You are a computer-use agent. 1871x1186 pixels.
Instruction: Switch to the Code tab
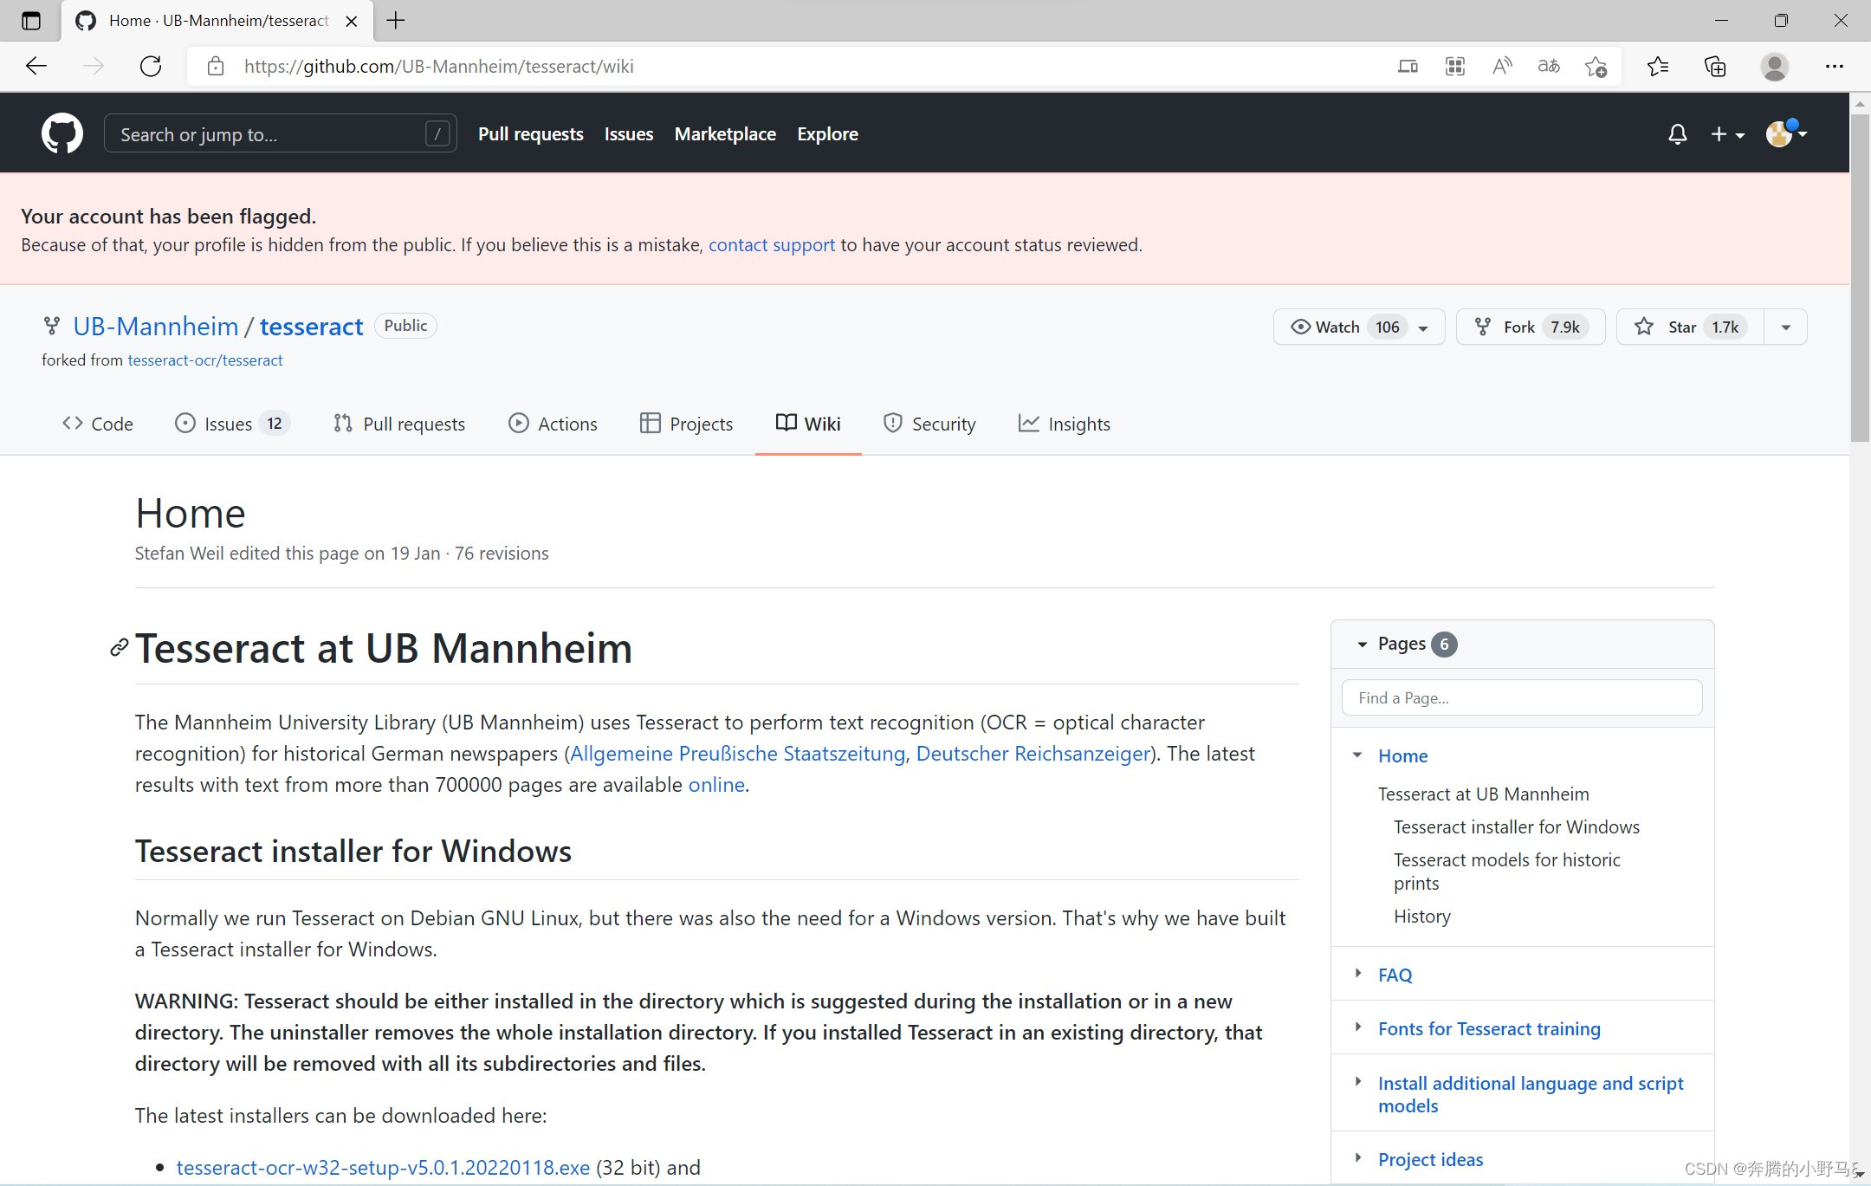click(97, 424)
